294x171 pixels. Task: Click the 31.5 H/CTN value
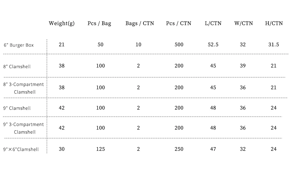point(273,45)
